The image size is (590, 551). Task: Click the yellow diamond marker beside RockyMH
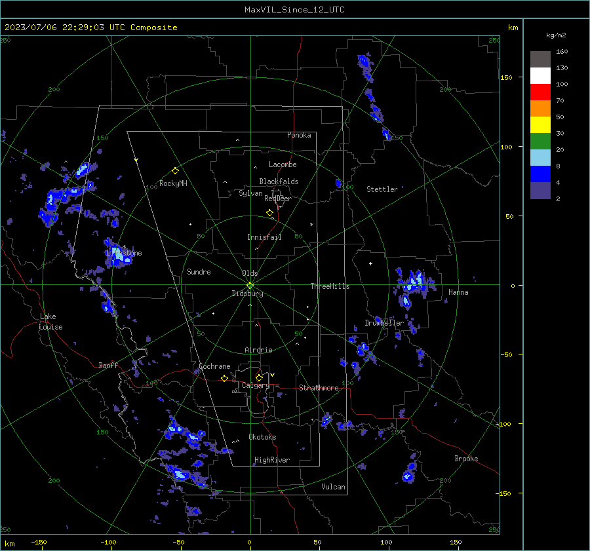tap(175, 171)
